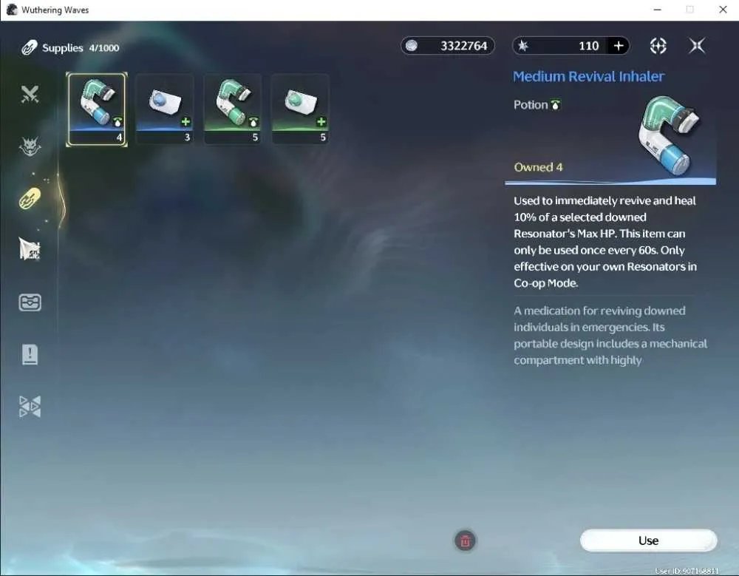Click the "Supplies" heading text
The width and height of the screenshot is (739, 576).
click(x=62, y=48)
